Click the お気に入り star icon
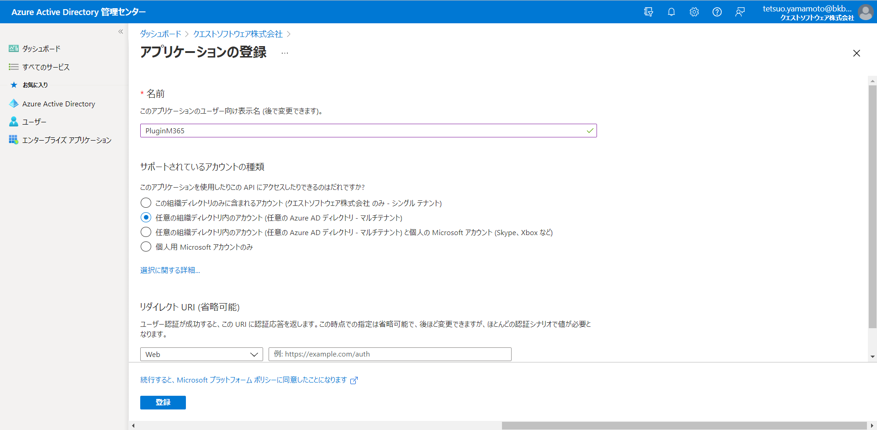 (14, 85)
